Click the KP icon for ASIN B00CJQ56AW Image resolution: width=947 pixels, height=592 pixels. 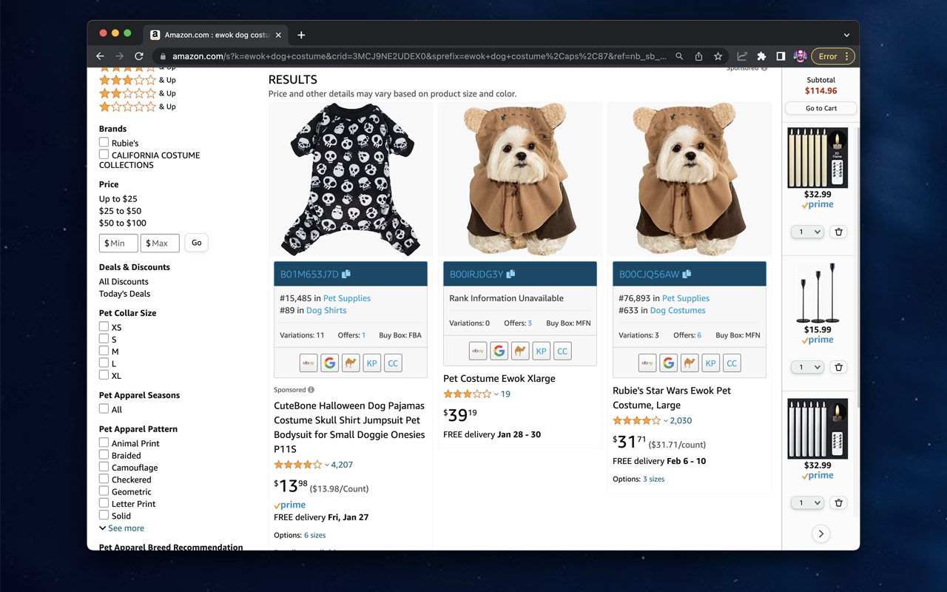click(x=710, y=363)
